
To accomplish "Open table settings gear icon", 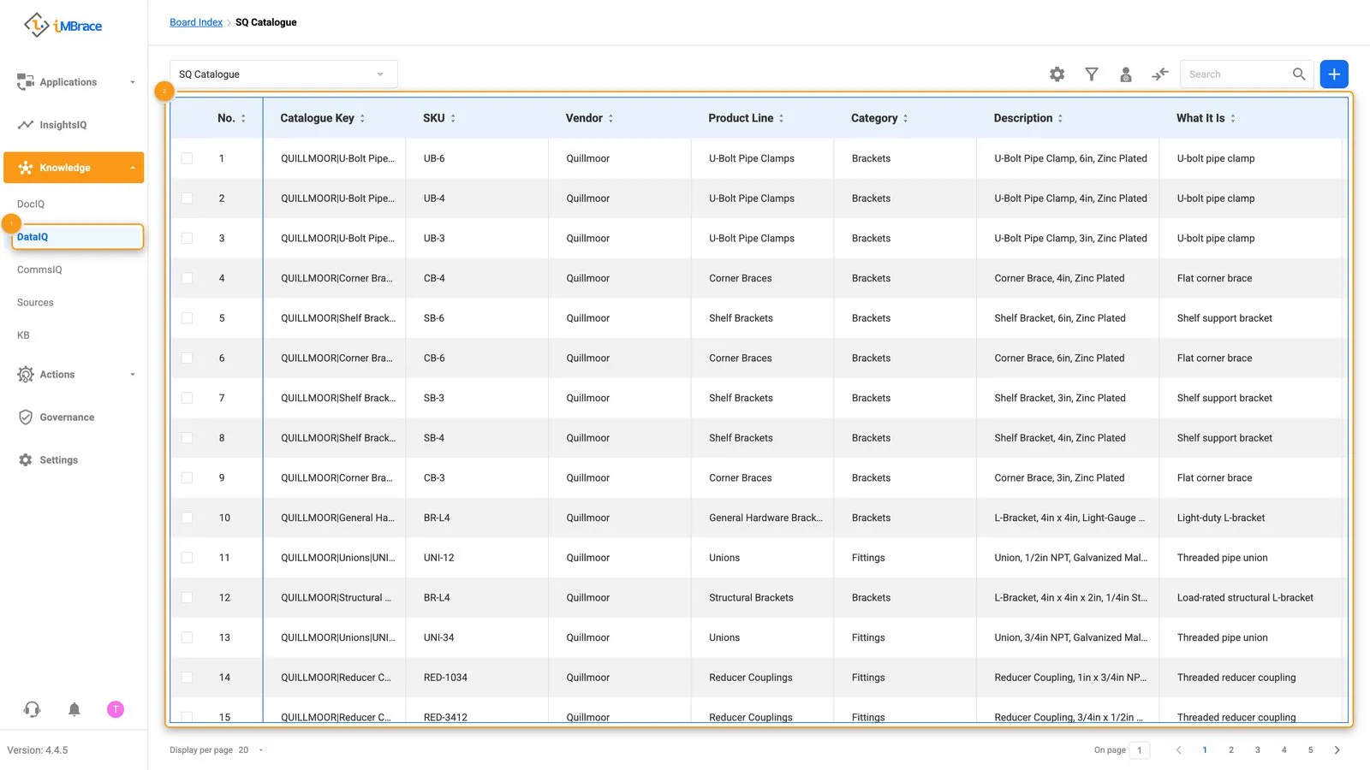I will (1057, 74).
